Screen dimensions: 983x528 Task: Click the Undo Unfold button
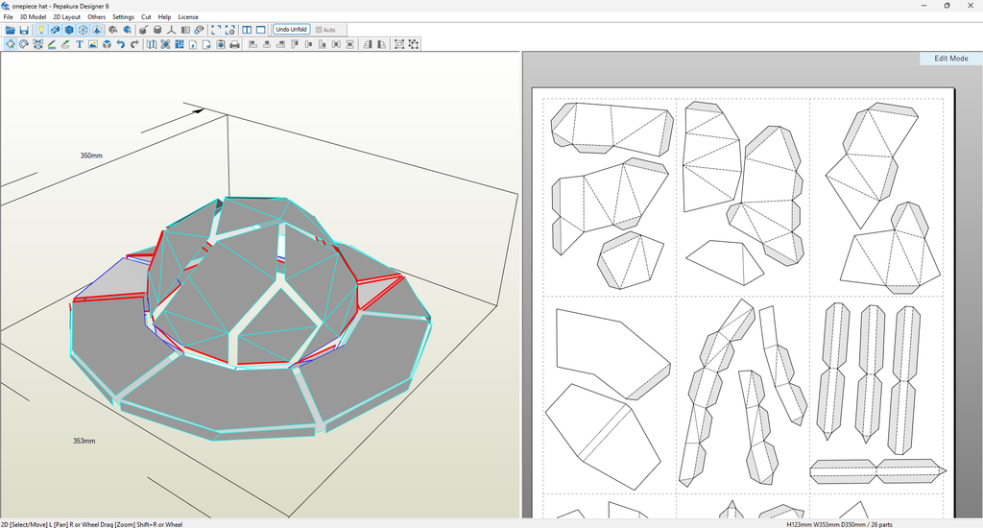[292, 30]
